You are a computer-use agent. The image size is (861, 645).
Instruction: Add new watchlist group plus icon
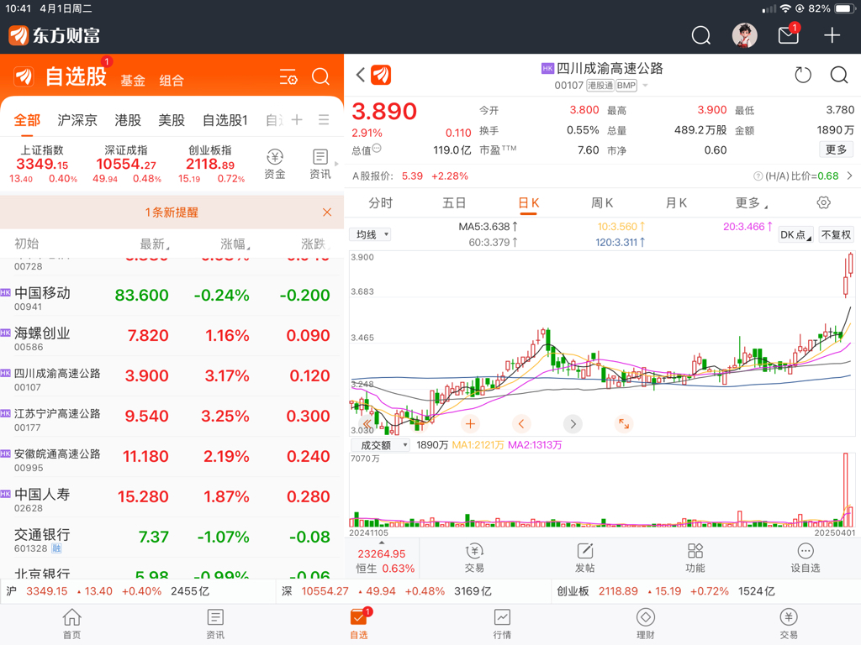coord(297,119)
